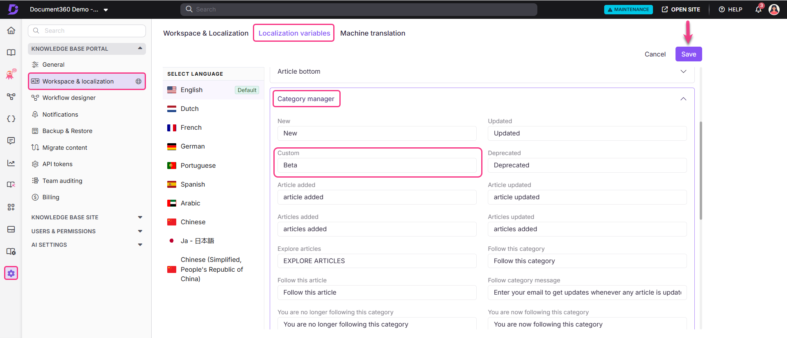
Task: Open the user profile avatar
Action: pos(774,9)
